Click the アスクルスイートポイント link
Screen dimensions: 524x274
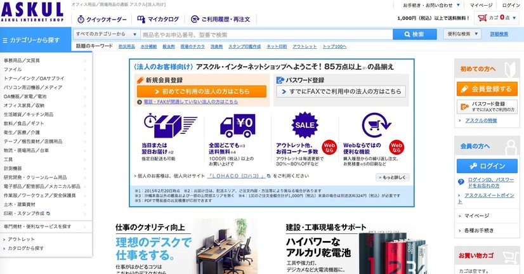486,198
